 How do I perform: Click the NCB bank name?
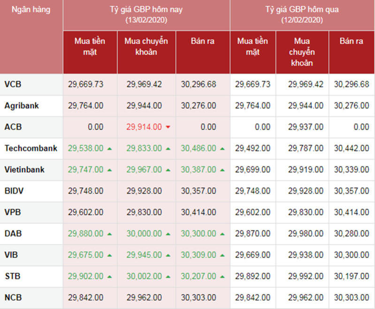(x=13, y=298)
